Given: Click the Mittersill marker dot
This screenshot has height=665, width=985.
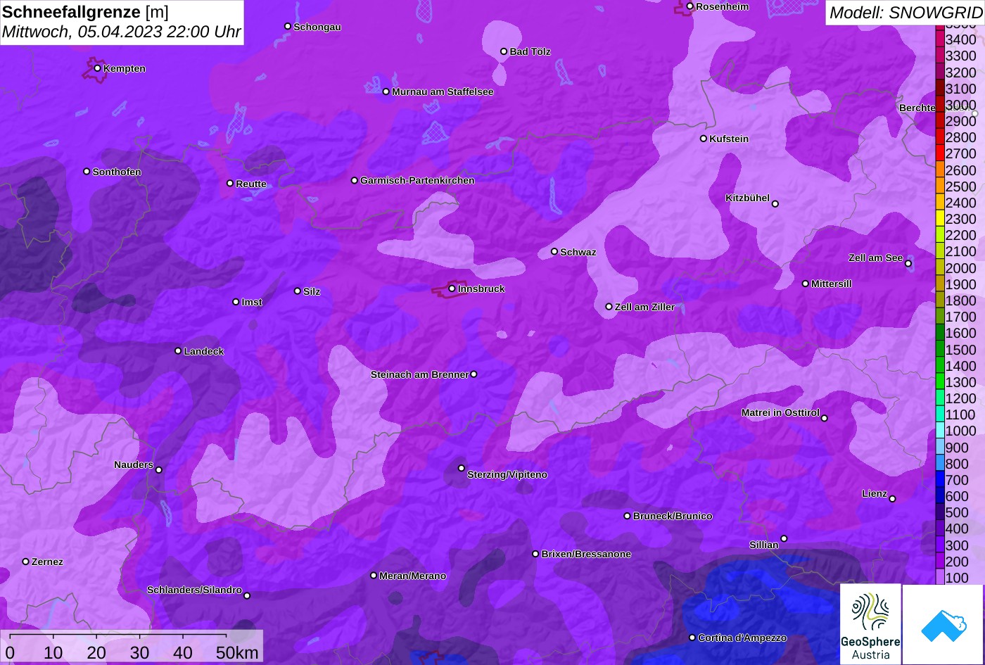Looking at the screenshot, I should pyautogui.click(x=806, y=284).
